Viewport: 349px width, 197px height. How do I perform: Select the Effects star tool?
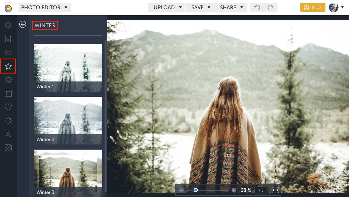click(x=8, y=66)
